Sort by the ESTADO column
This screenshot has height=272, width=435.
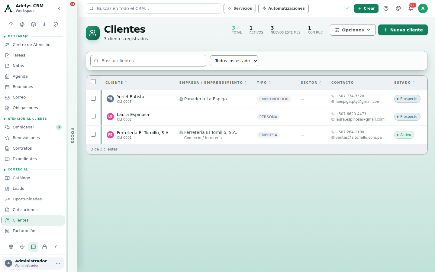(x=405, y=83)
